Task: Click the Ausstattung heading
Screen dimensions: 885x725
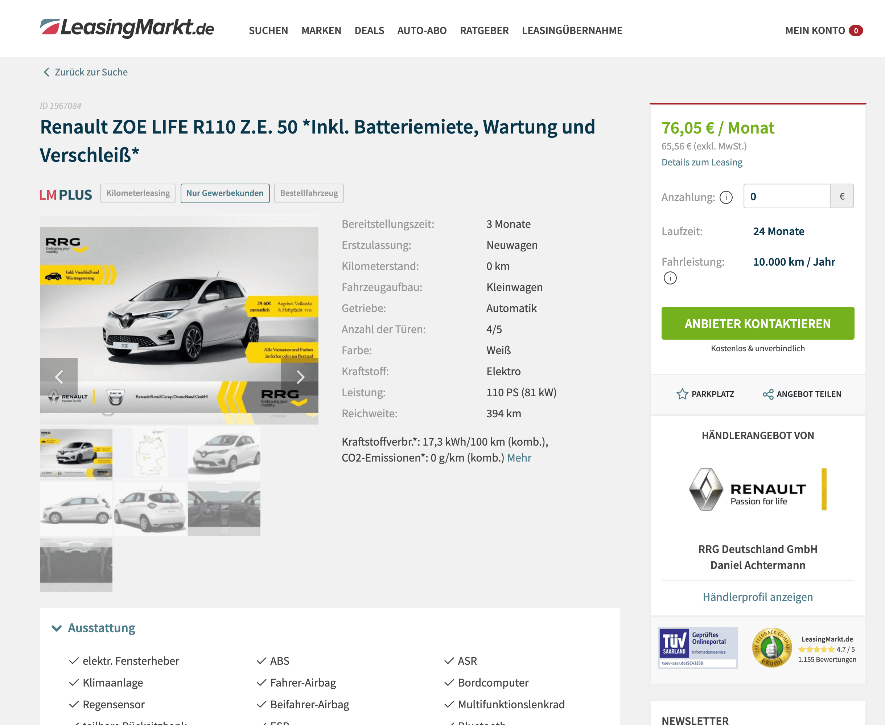Action: point(102,628)
